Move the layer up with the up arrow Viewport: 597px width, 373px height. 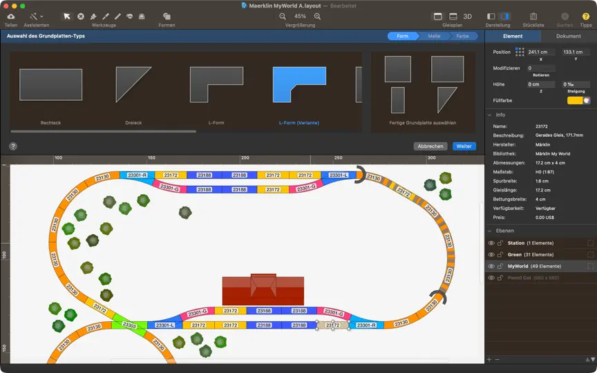click(587, 359)
